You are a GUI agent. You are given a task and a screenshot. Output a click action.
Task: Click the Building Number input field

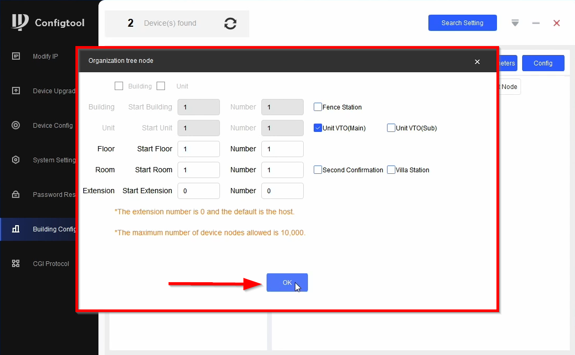tap(282, 107)
